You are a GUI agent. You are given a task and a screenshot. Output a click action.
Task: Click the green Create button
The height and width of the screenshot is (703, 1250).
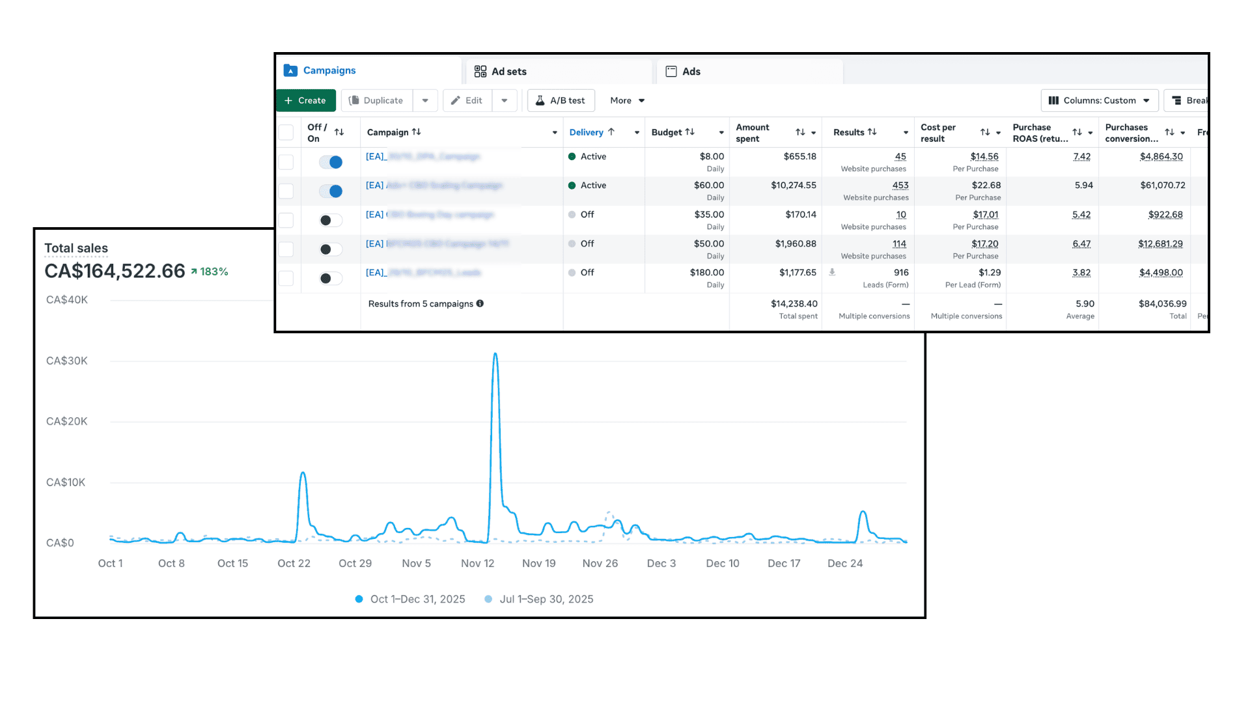click(305, 100)
